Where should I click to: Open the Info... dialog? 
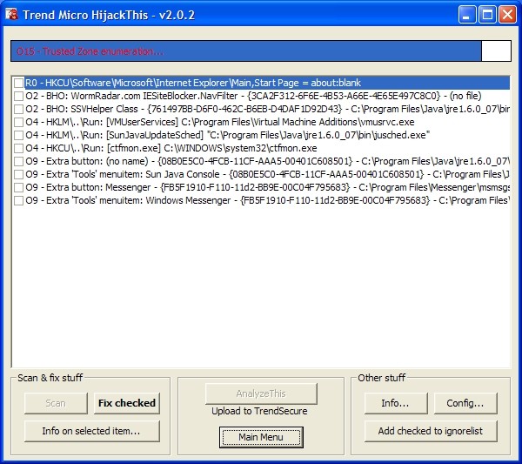[396, 403]
